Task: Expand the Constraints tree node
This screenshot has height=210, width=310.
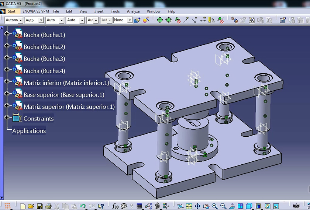Action: tap(7, 118)
